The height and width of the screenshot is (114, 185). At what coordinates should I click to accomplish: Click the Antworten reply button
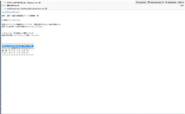[x=141, y=3]
